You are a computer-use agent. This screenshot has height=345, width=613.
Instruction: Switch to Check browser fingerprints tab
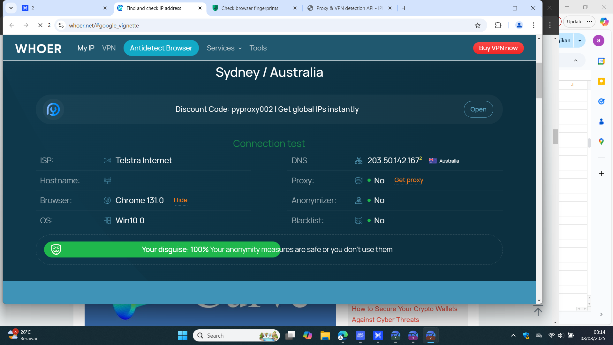250,8
